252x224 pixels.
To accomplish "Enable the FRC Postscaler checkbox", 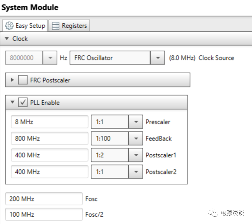I will 23,80.
